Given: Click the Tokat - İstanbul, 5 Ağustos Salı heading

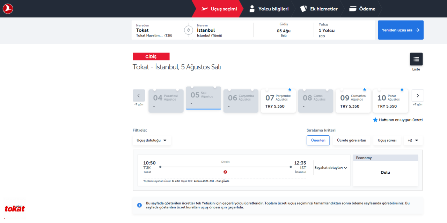Looking at the screenshot, I should click(x=177, y=67).
